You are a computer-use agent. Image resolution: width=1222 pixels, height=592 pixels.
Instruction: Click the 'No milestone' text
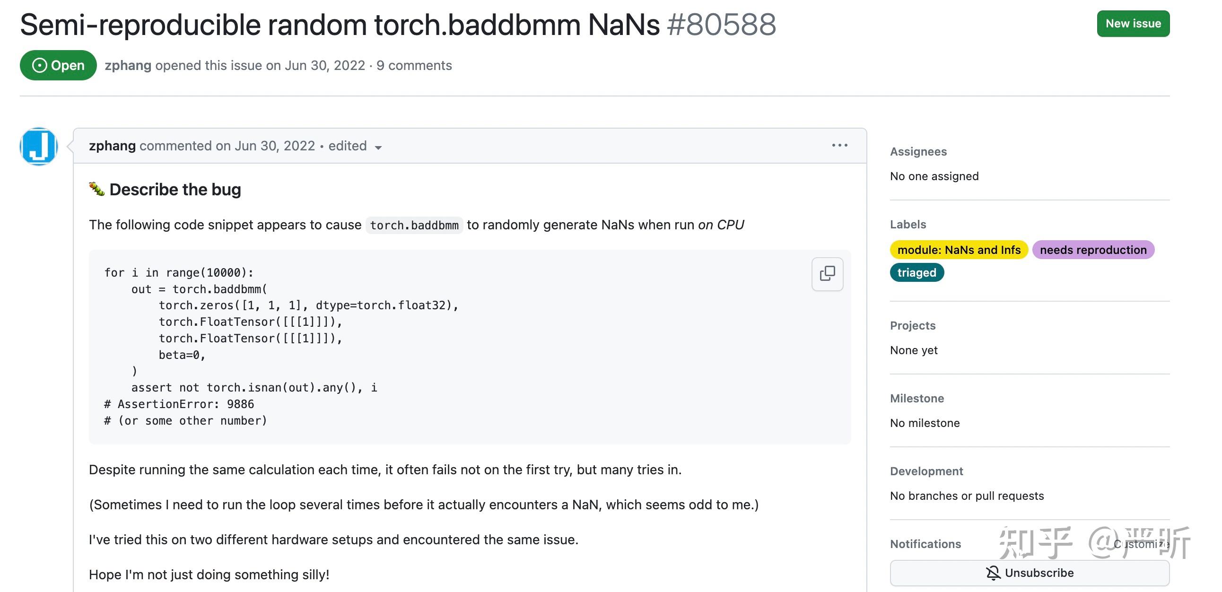[x=925, y=423]
